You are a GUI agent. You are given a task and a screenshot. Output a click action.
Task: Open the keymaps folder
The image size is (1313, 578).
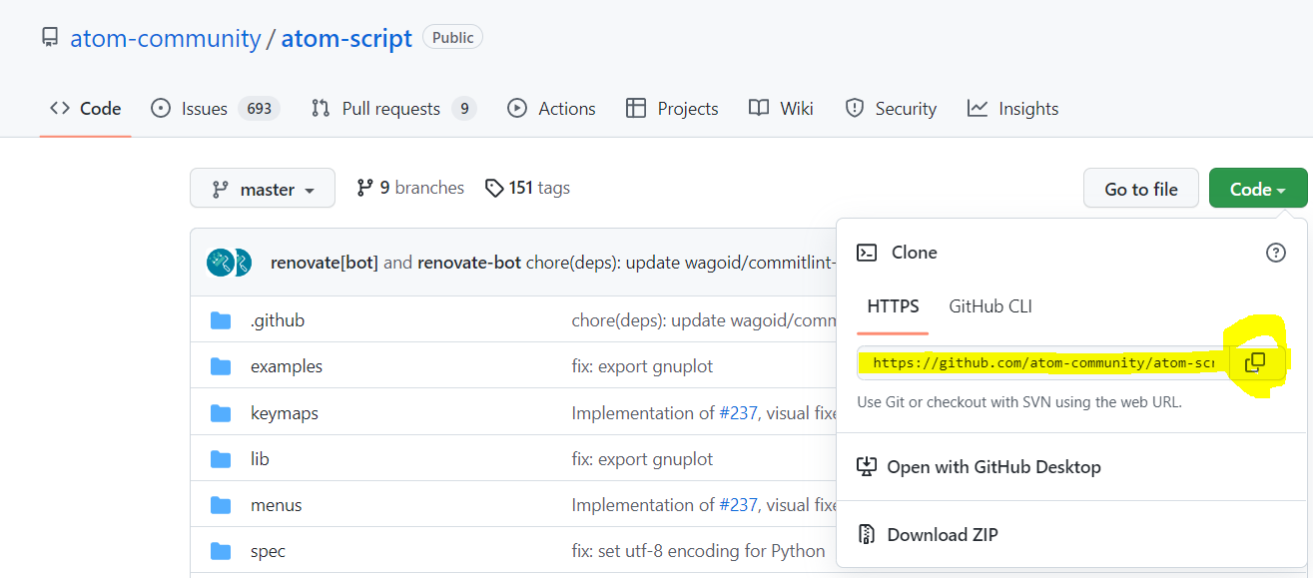click(285, 413)
